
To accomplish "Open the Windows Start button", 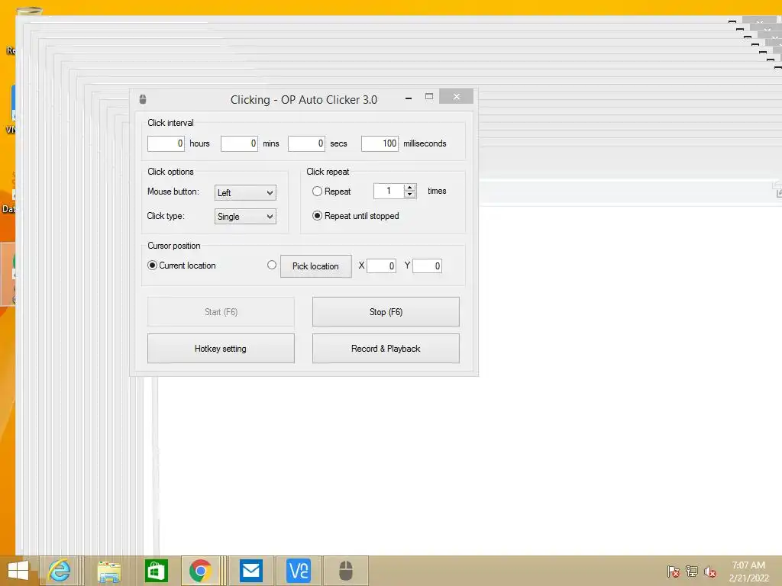I will (x=18, y=571).
